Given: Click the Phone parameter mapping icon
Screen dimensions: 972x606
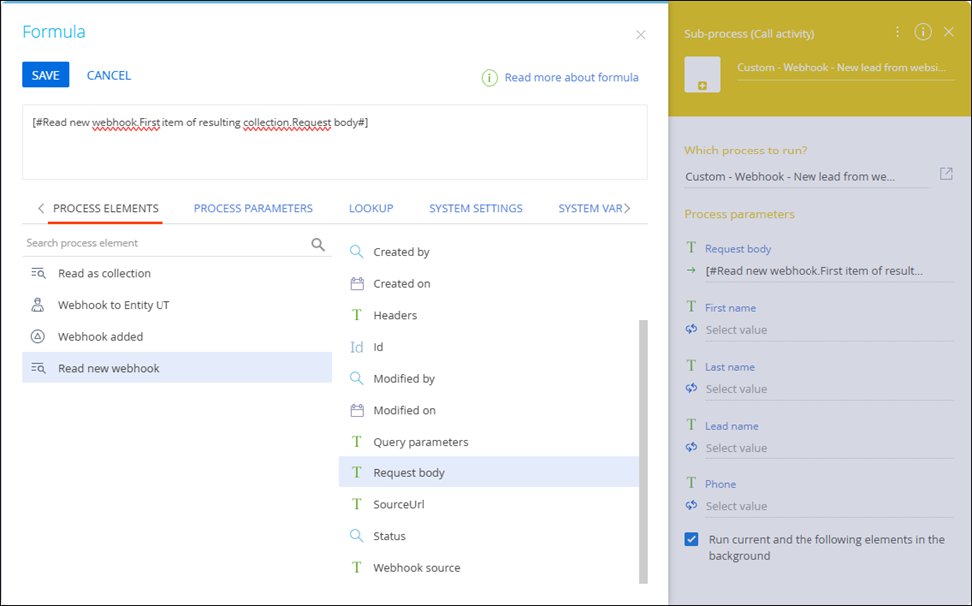Looking at the screenshot, I should (691, 505).
